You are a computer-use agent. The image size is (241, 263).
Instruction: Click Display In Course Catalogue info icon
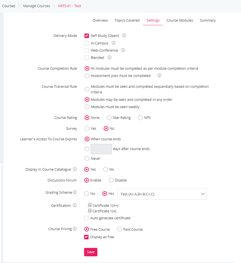point(75,169)
